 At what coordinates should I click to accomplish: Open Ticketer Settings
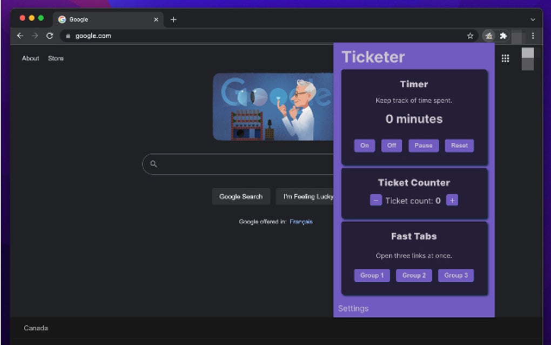(x=353, y=308)
